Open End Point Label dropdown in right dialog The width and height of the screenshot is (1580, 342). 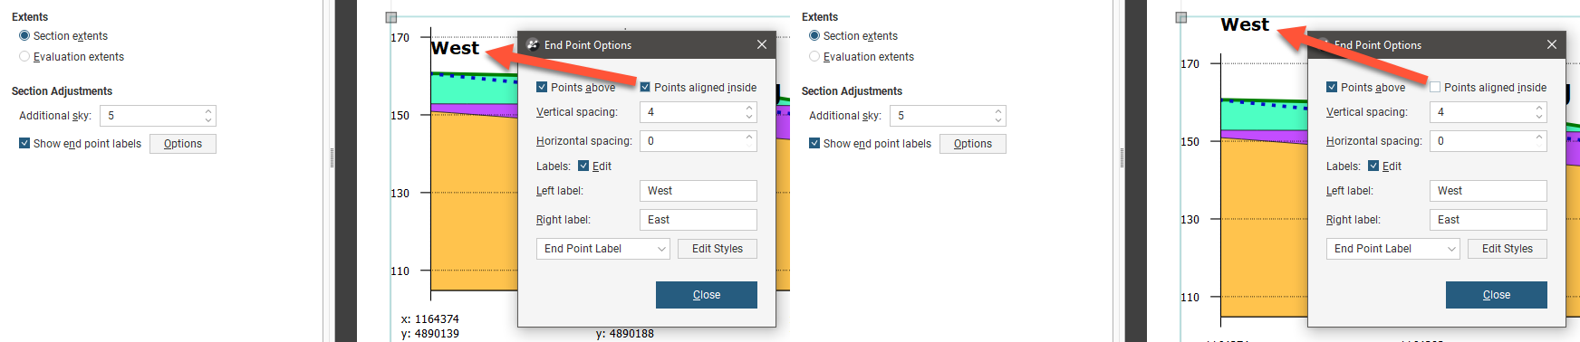click(x=1392, y=249)
